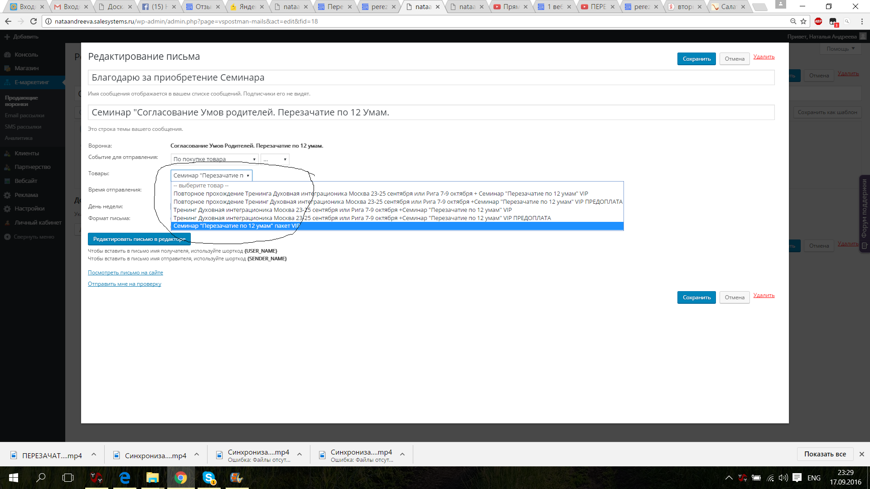
Task: Open Skype from the Windows taskbar
Action: [209, 478]
